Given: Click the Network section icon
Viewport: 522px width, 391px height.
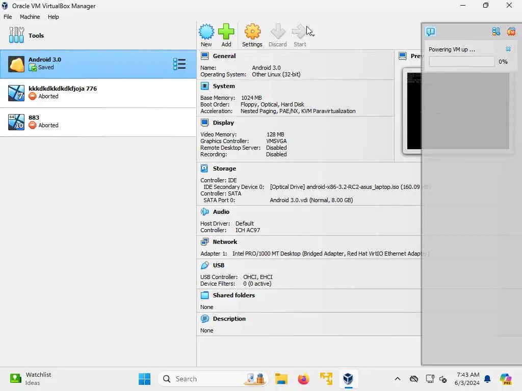Looking at the screenshot, I should pyautogui.click(x=204, y=242).
